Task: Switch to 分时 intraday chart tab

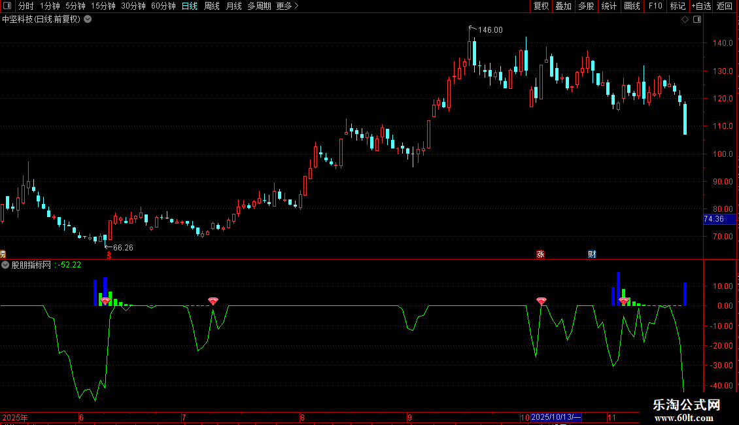Action: click(26, 6)
